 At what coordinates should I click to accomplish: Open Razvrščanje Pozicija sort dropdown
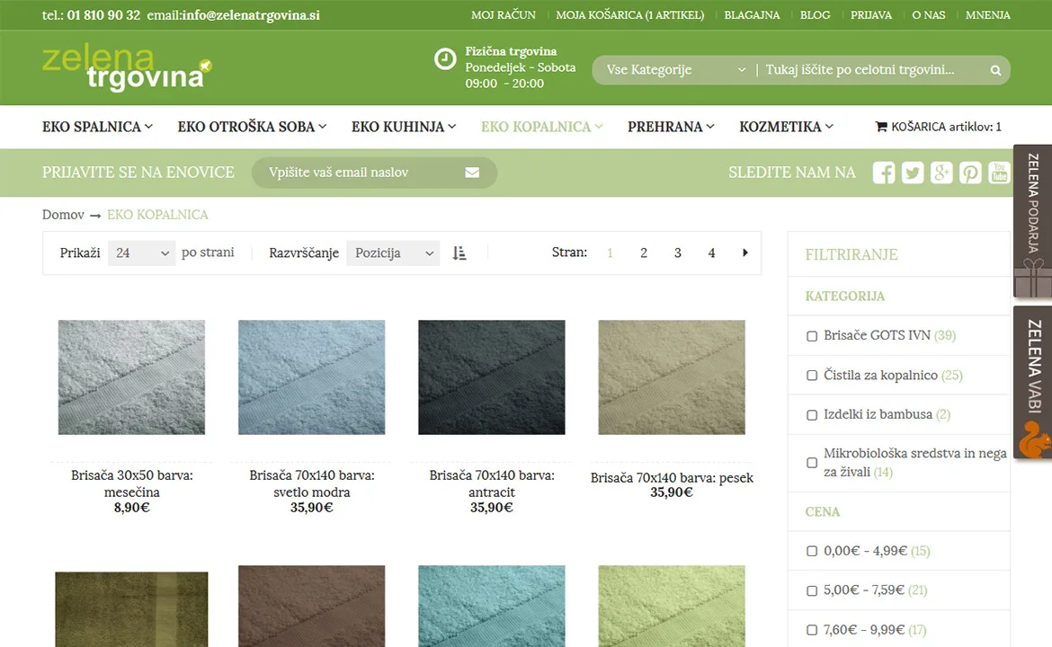point(393,253)
